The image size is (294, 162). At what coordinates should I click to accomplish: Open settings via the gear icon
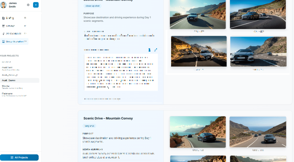coord(28,5)
